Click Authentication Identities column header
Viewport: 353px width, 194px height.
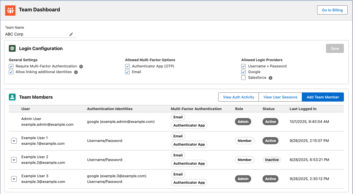[x=110, y=109]
